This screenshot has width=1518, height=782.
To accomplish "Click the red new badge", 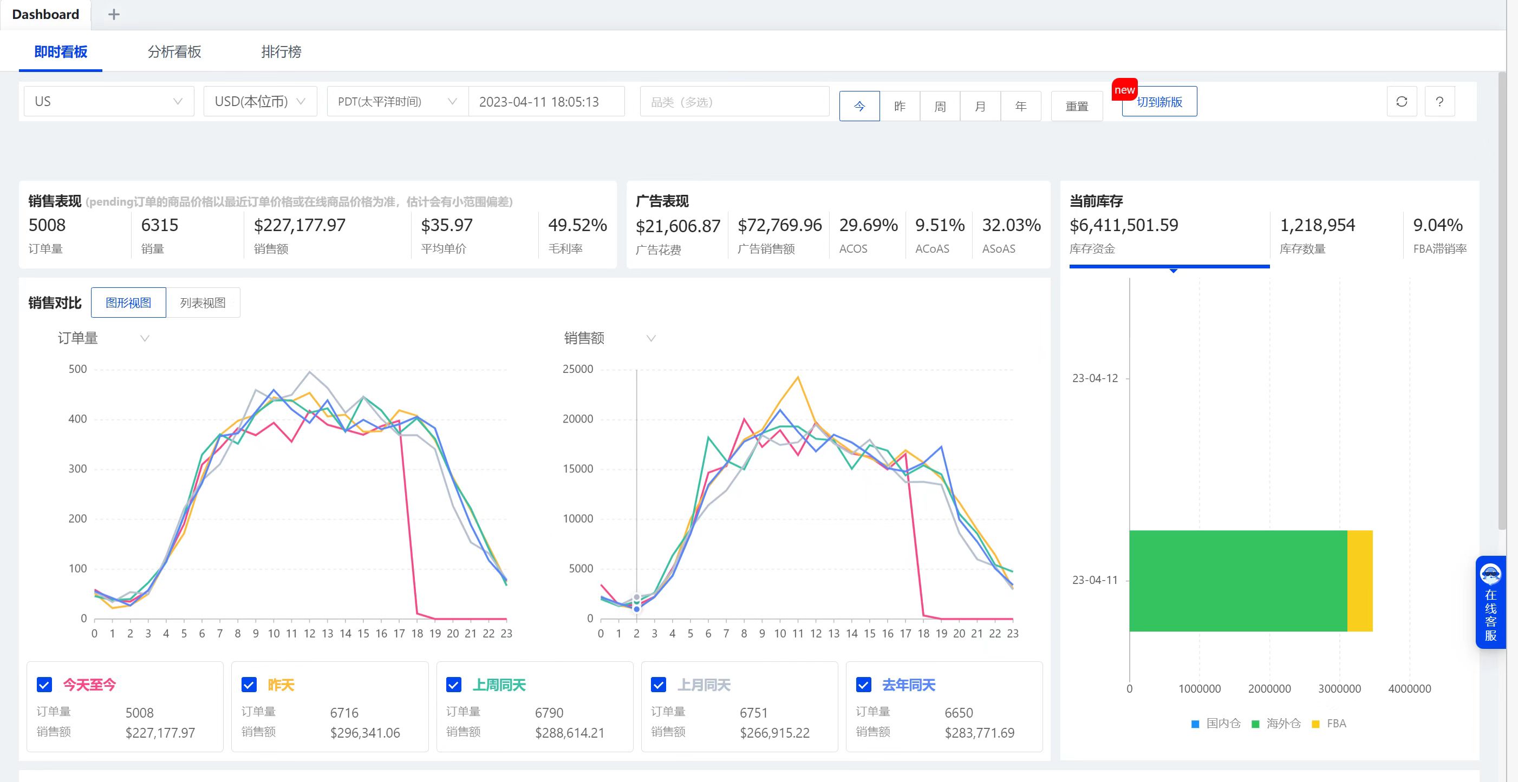I will [1124, 90].
